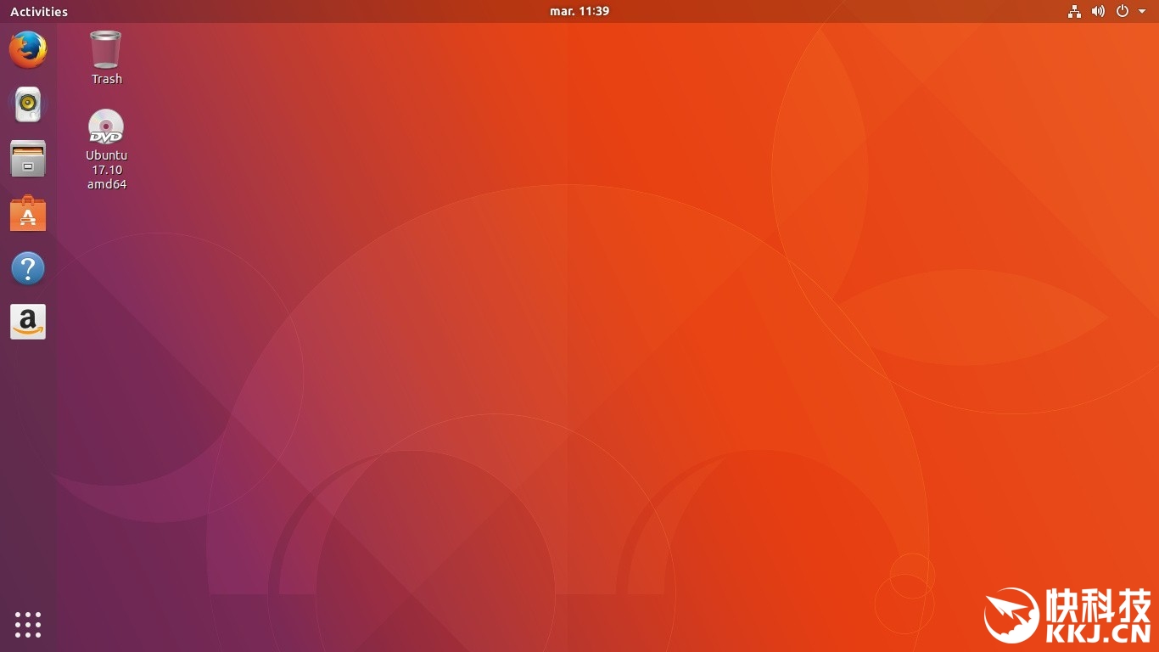The width and height of the screenshot is (1159, 652).
Task: Launch Ubuntu Software from the dock
Action: coord(28,214)
